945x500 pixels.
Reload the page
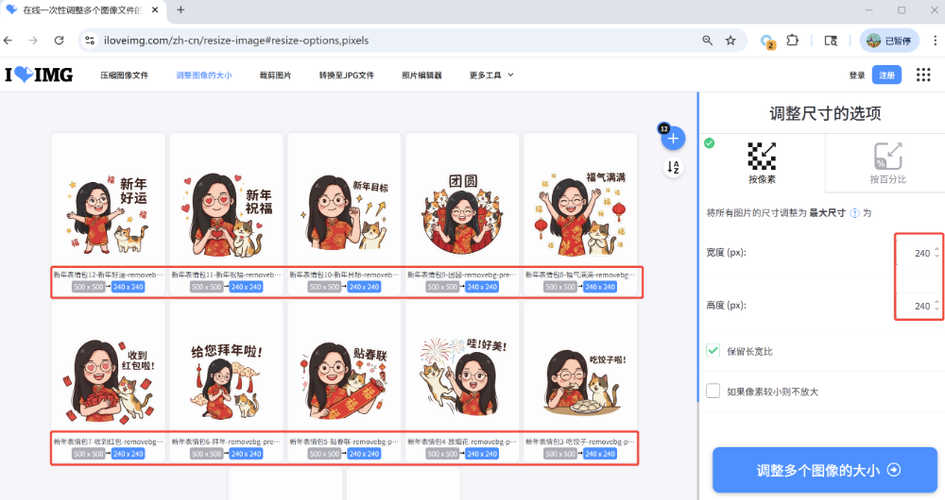[x=59, y=41]
